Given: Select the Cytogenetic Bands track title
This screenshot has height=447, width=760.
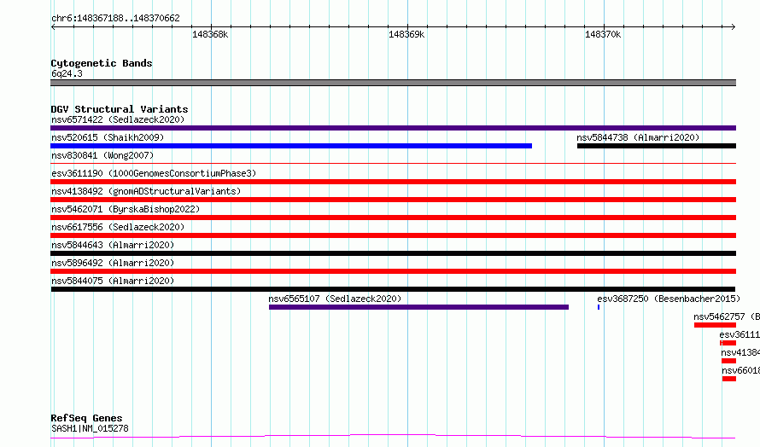Looking at the screenshot, I should [x=102, y=63].
